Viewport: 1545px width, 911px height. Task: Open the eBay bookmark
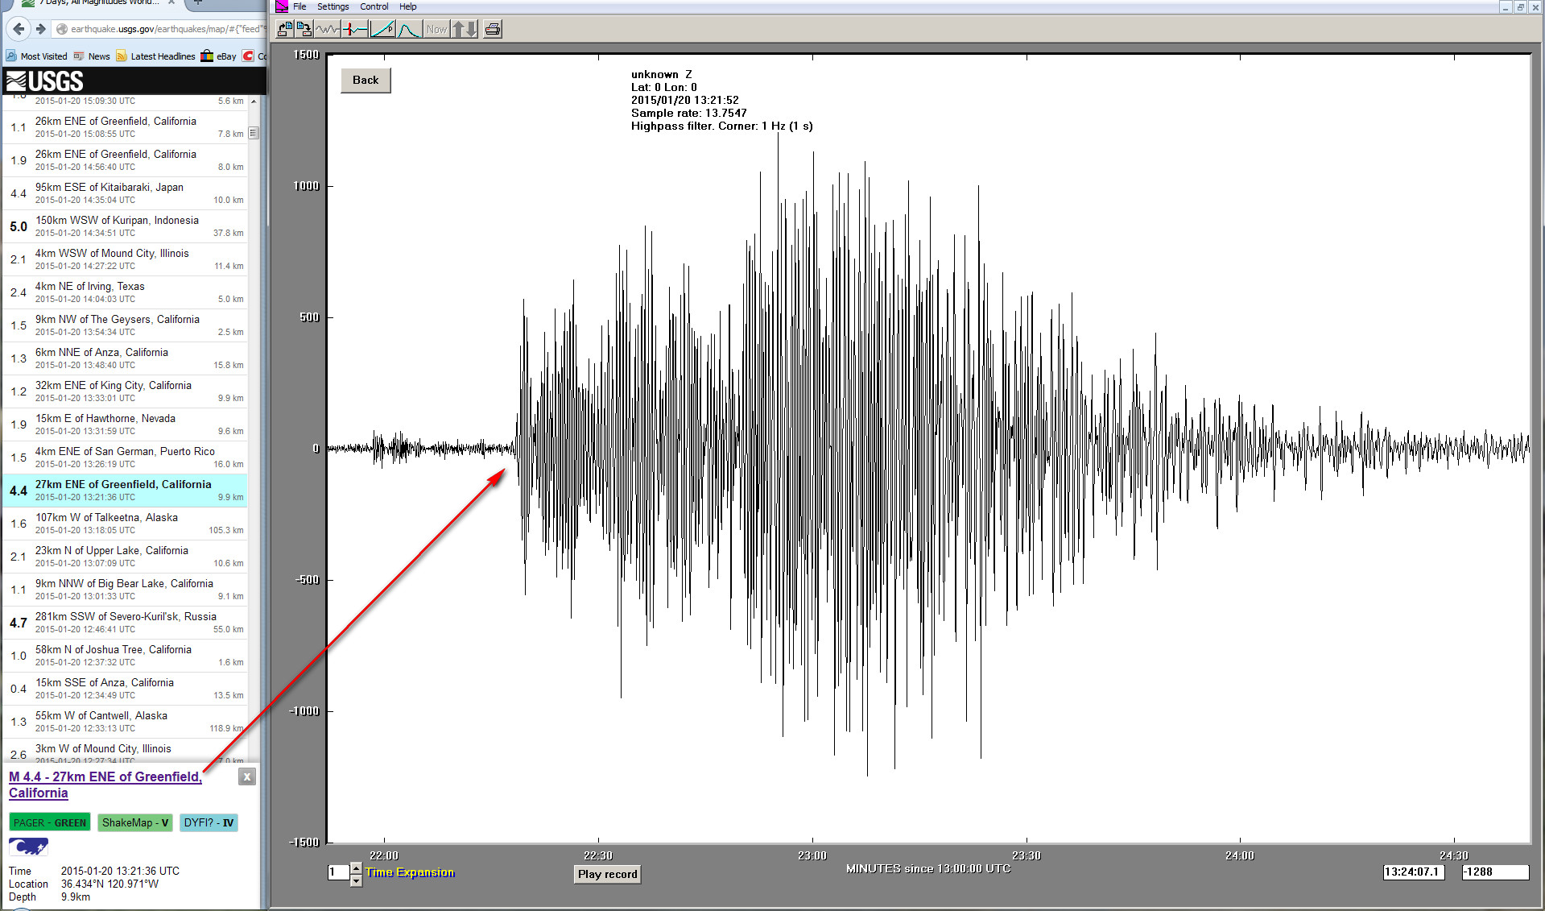coord(219,56)
